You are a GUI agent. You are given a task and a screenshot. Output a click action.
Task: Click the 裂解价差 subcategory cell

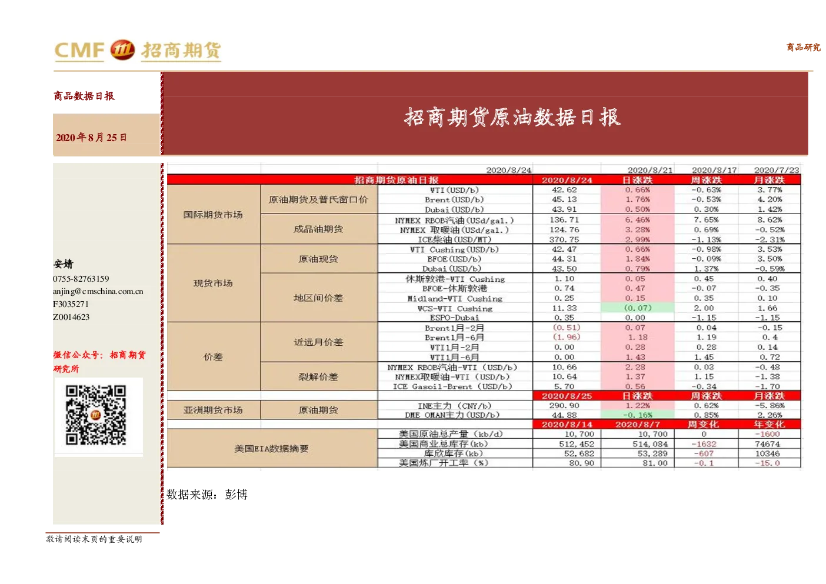(x=319, y=377)
